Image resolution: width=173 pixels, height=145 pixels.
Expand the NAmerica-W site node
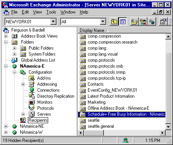6,132
